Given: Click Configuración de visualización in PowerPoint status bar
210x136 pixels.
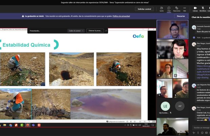Looking at the screenshot, I should 115,121.
